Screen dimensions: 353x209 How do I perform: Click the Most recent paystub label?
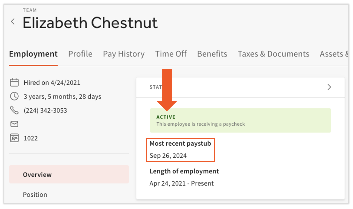(180, 143)
